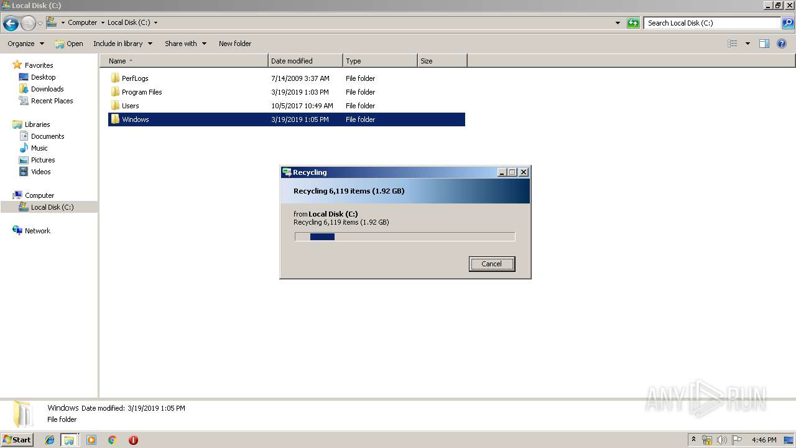796x448 pixels.
Task: Show hidden system tray icons
Action: (693, 440)
